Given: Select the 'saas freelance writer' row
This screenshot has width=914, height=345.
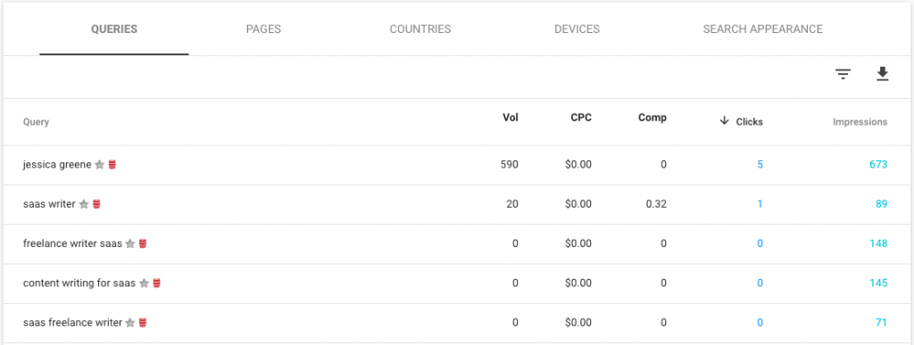Looking at the screenshot, I should click(x=457, y=323).
